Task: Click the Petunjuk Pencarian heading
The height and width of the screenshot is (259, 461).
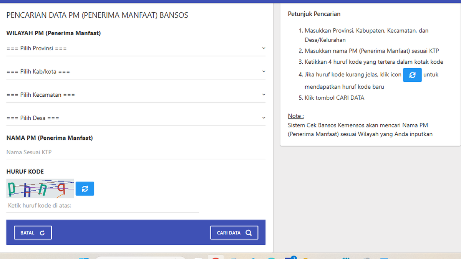Action: [314, 14]
